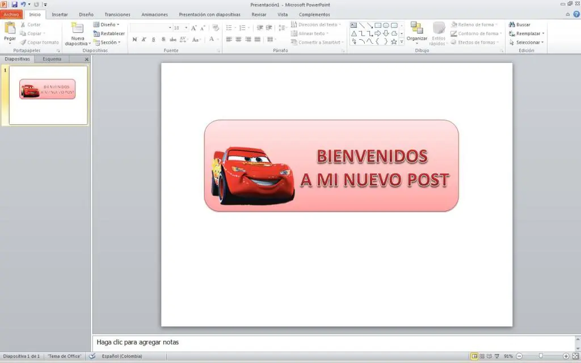Open the Reemplazar dropdown

tap(527, 33)
